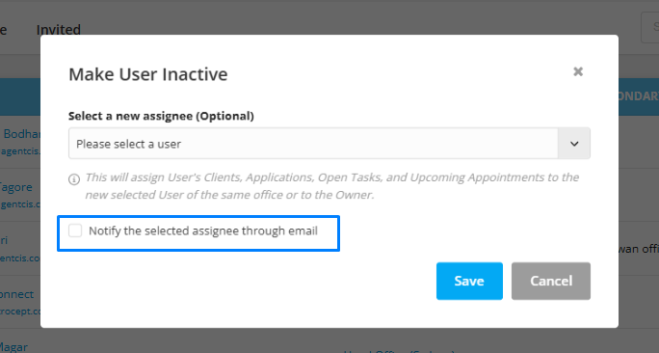The width and height of the screenshot is (659, 353).
Task: Open the Magar user name link
Action: (13, 347)
